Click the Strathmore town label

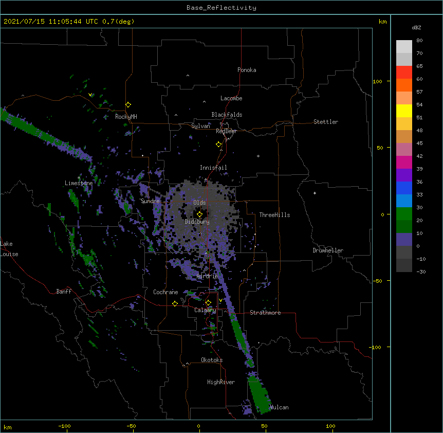265,313
